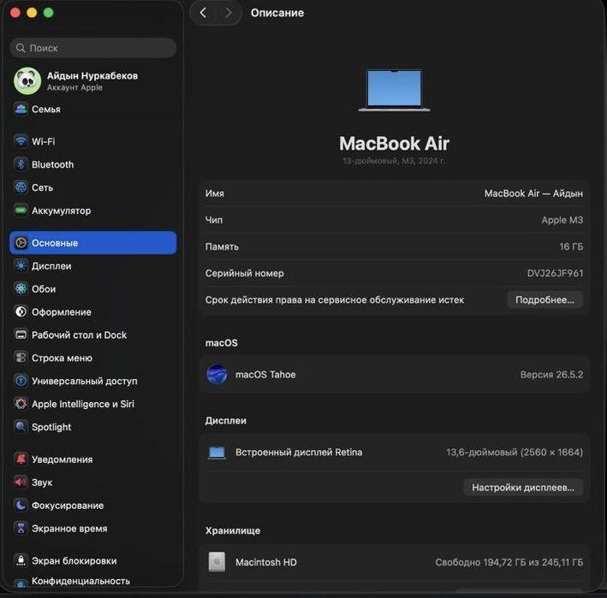Viewport: 607px width, 598px height.
Task: Click the service coverage expired text
Action: click(335, 299)
